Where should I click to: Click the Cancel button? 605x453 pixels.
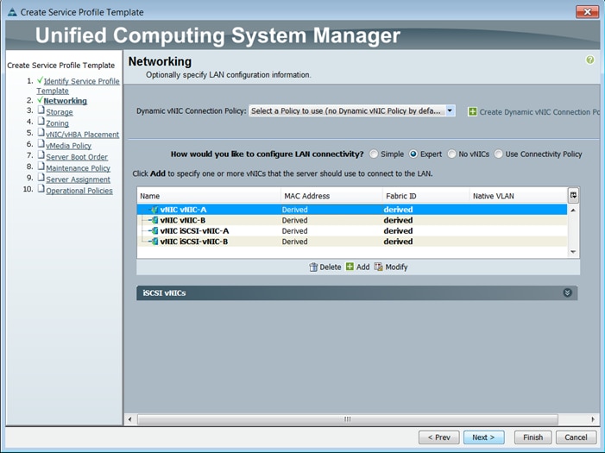pos(576,437)
